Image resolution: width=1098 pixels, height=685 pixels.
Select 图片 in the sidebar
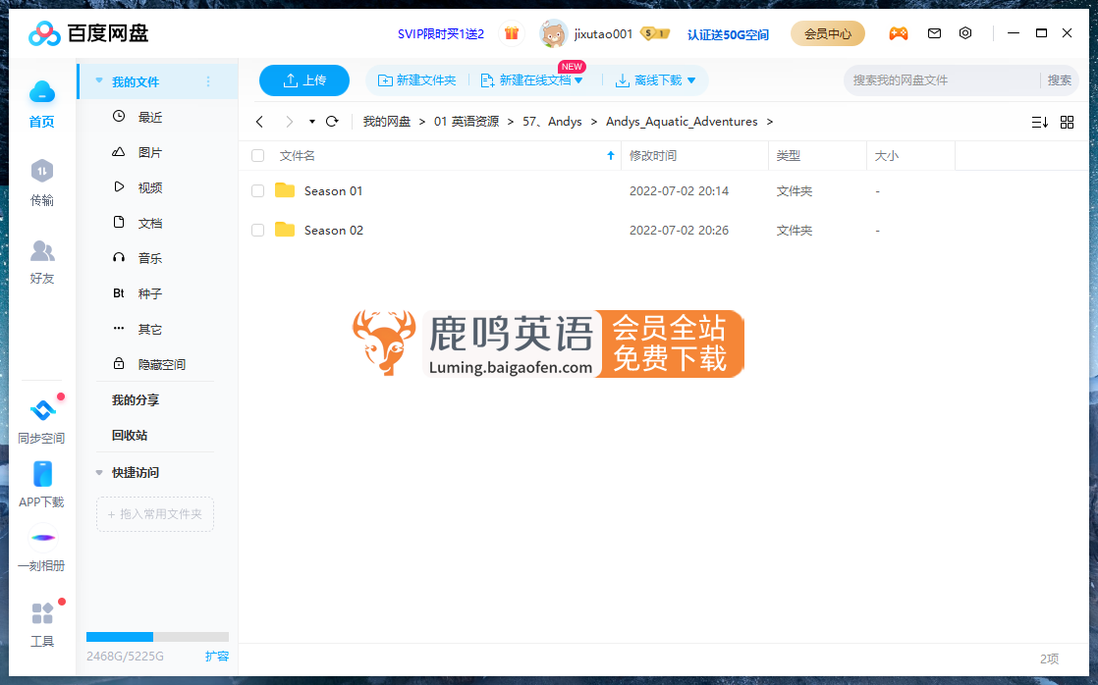click(x=150, y=152)
